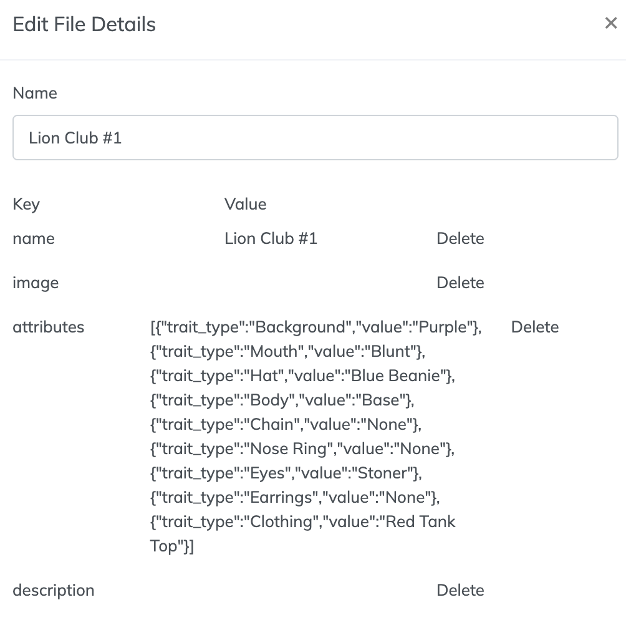Click the Name field label
Viewport: 626px width, 640px height.
tap(35, 92)
